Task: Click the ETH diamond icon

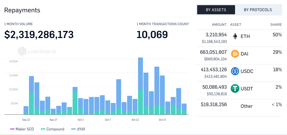Action: pyautogui.click(x=235, y=36)
